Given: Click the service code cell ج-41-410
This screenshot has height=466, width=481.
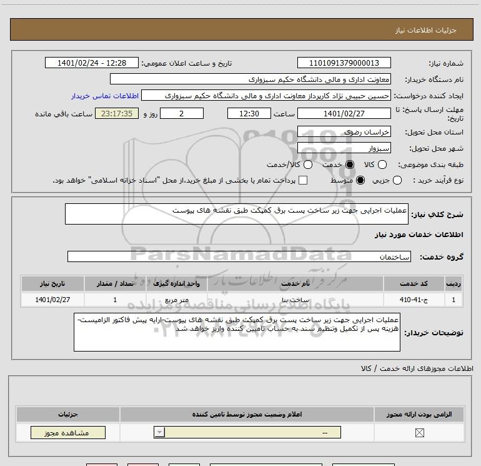Looking at the screenshot, I should (x=414, y=300).
